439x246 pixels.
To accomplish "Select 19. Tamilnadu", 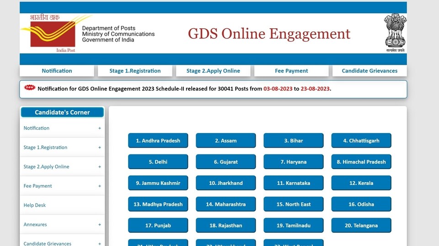I will click(294, 225).
